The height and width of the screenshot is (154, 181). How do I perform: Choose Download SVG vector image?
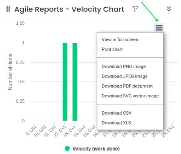(x=130, y=96)
